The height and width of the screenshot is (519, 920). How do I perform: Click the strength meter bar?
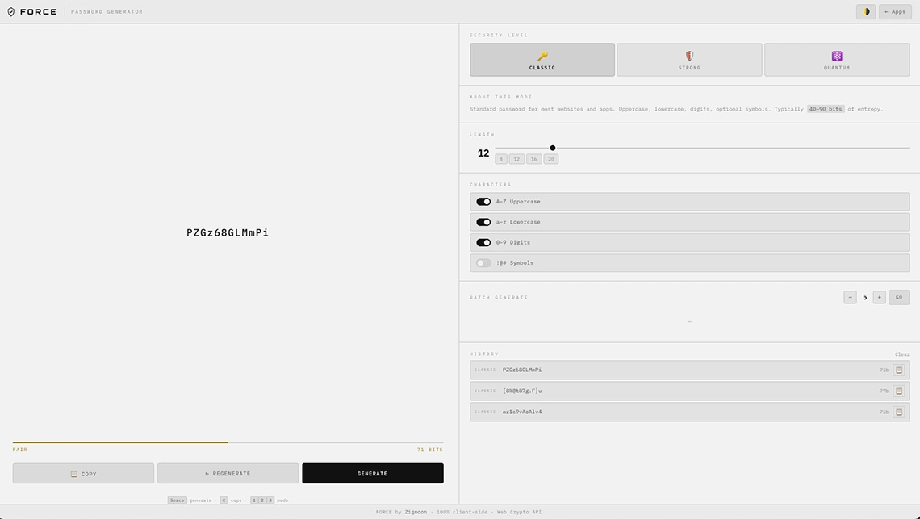(x=228, y=442)
